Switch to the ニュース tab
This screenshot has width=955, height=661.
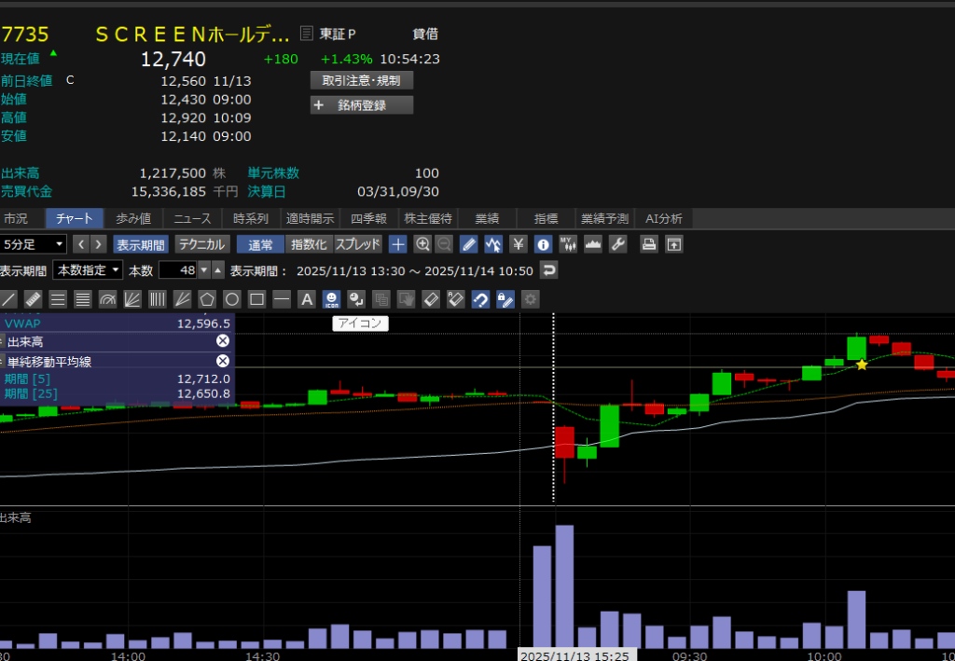[x=192, y=219]
